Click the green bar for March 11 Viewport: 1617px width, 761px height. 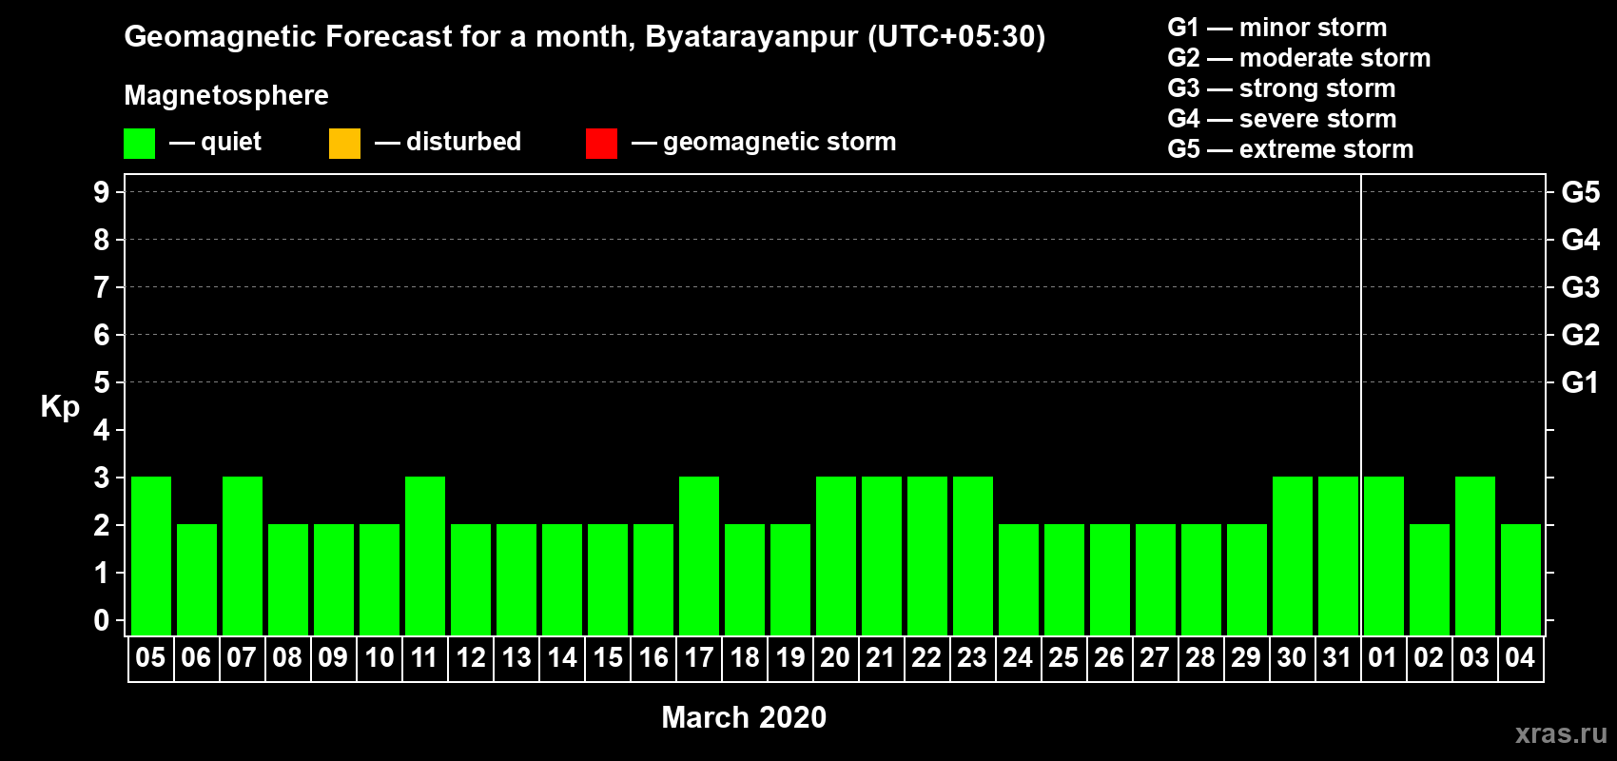425,556
